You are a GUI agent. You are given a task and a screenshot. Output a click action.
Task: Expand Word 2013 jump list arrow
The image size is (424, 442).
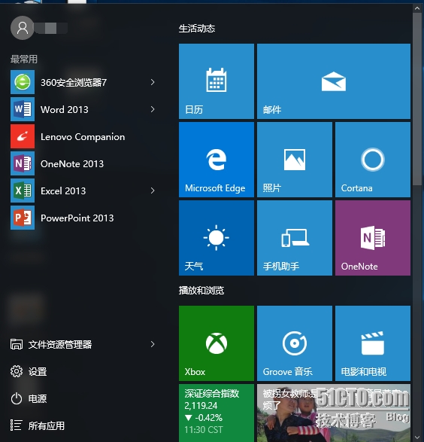click(x=153, y=109)
